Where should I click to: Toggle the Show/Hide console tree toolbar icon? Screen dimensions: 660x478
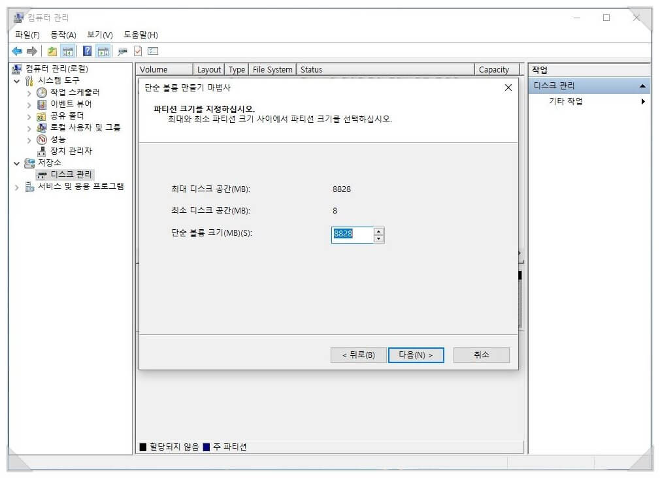[67, 51]
